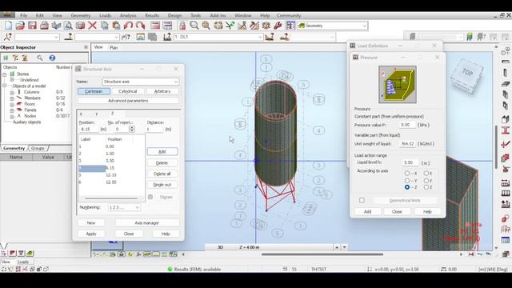Click the Open file folder icon
This screenshot has height=288, width=512.
[x=20, y=26]
